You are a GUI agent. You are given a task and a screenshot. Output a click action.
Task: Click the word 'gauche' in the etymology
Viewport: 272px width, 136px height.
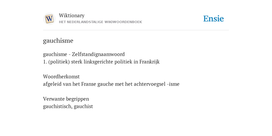tap(106, 84)
